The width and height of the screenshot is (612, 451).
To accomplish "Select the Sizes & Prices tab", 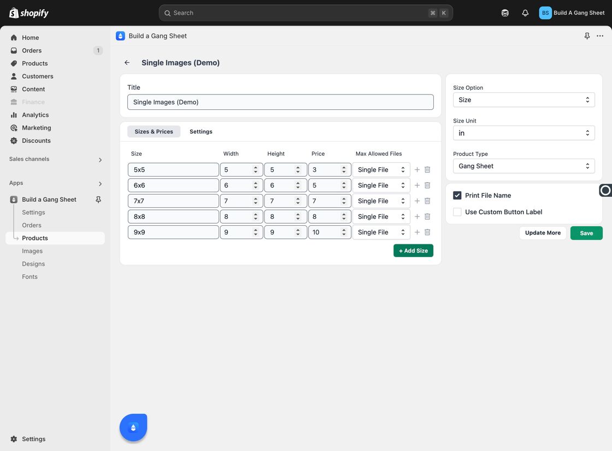I will click(x=154, y=132).
